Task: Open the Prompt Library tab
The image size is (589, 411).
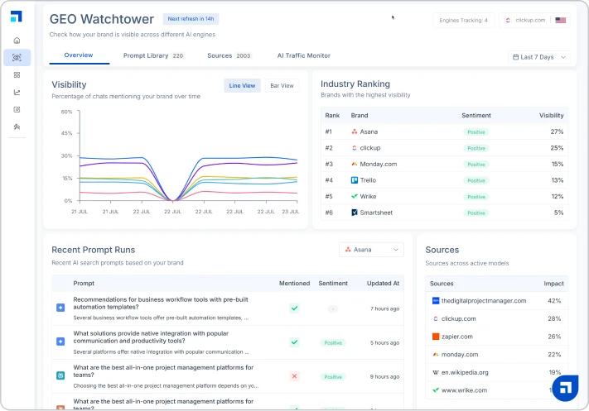Action: click(x=153, y=55)
